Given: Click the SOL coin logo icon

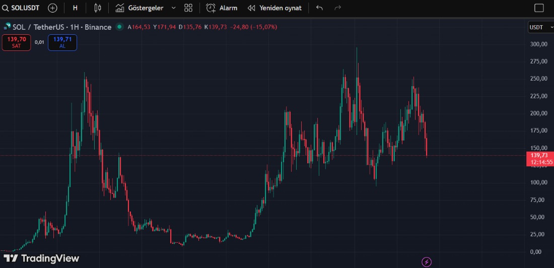Looking at the screenshot, I should [7, 27].
